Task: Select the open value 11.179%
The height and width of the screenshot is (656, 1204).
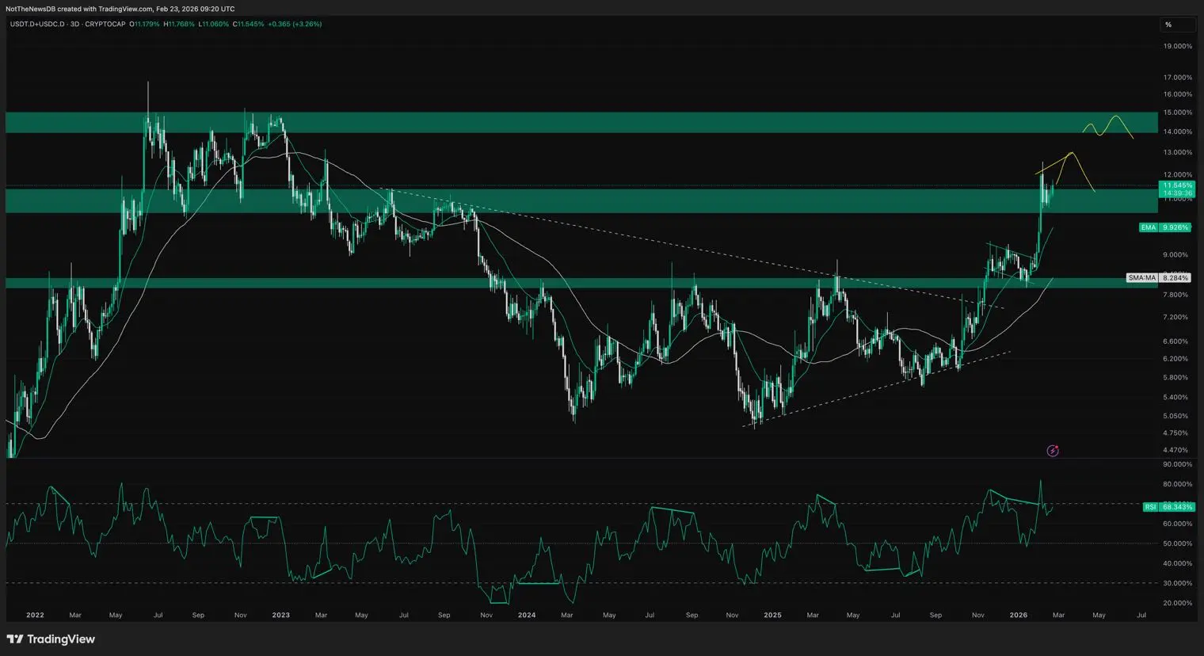Action: (x=147, y=25)
